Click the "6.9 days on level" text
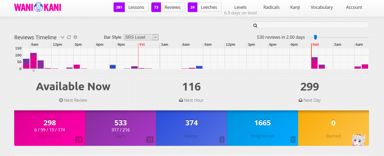 pos(240,13)
